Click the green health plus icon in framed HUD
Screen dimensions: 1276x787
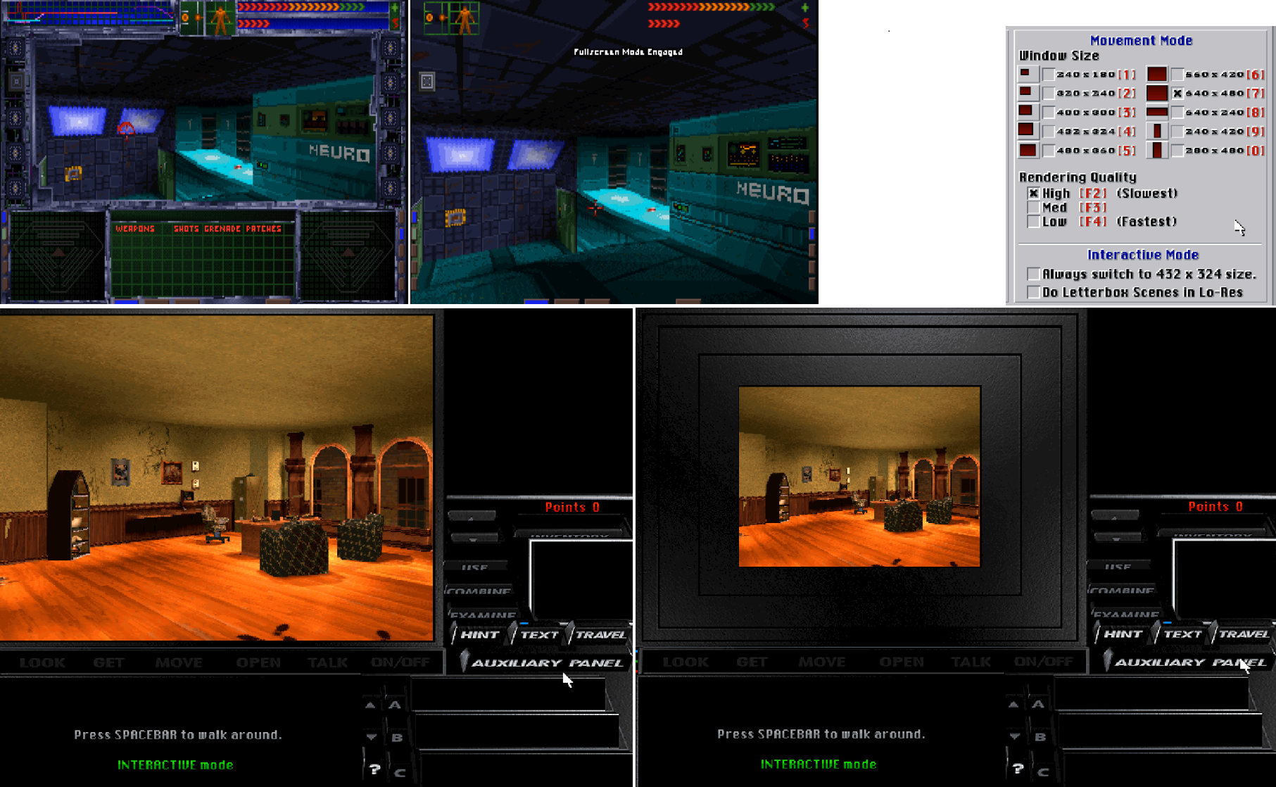point(395,8)
